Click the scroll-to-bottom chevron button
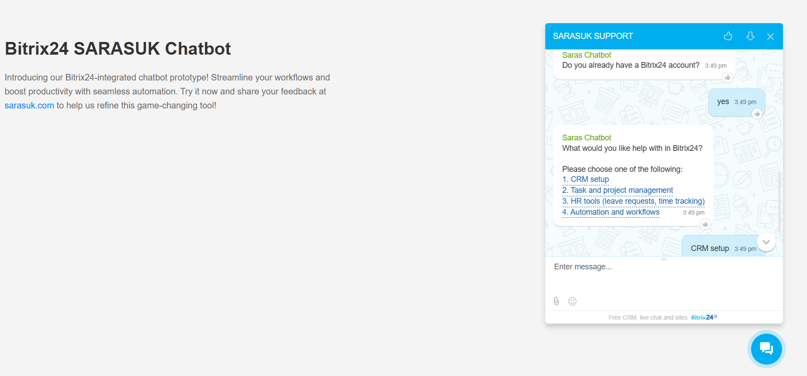The width and height of the screenshot is (807, 376). 766,242
